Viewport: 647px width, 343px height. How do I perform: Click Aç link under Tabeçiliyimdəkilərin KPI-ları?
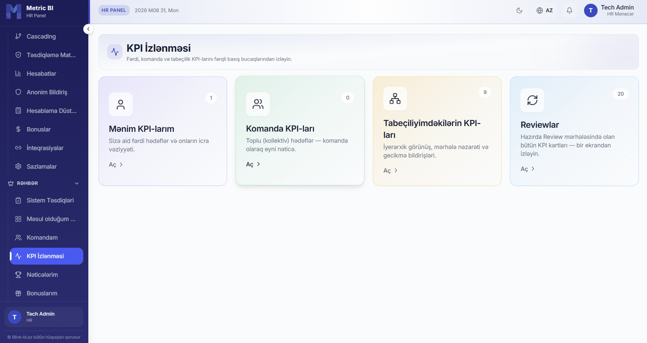point(391,171)
